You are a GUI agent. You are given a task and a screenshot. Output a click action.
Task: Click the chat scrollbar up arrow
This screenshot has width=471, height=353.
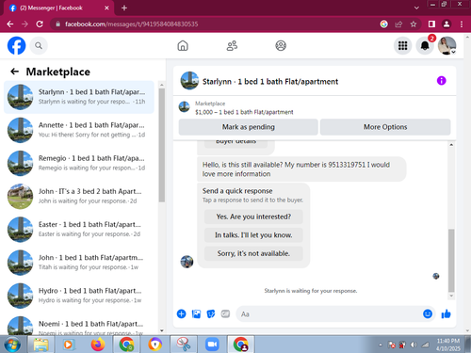(x=451, y=145)
